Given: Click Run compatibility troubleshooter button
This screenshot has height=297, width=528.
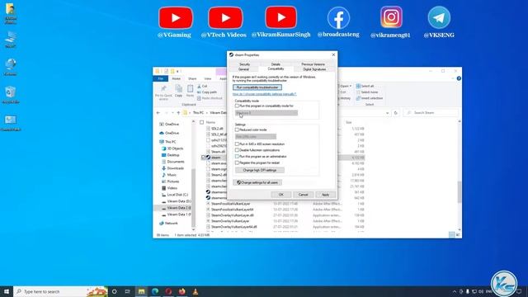Looking at the screenshot, I should point(257,87).
